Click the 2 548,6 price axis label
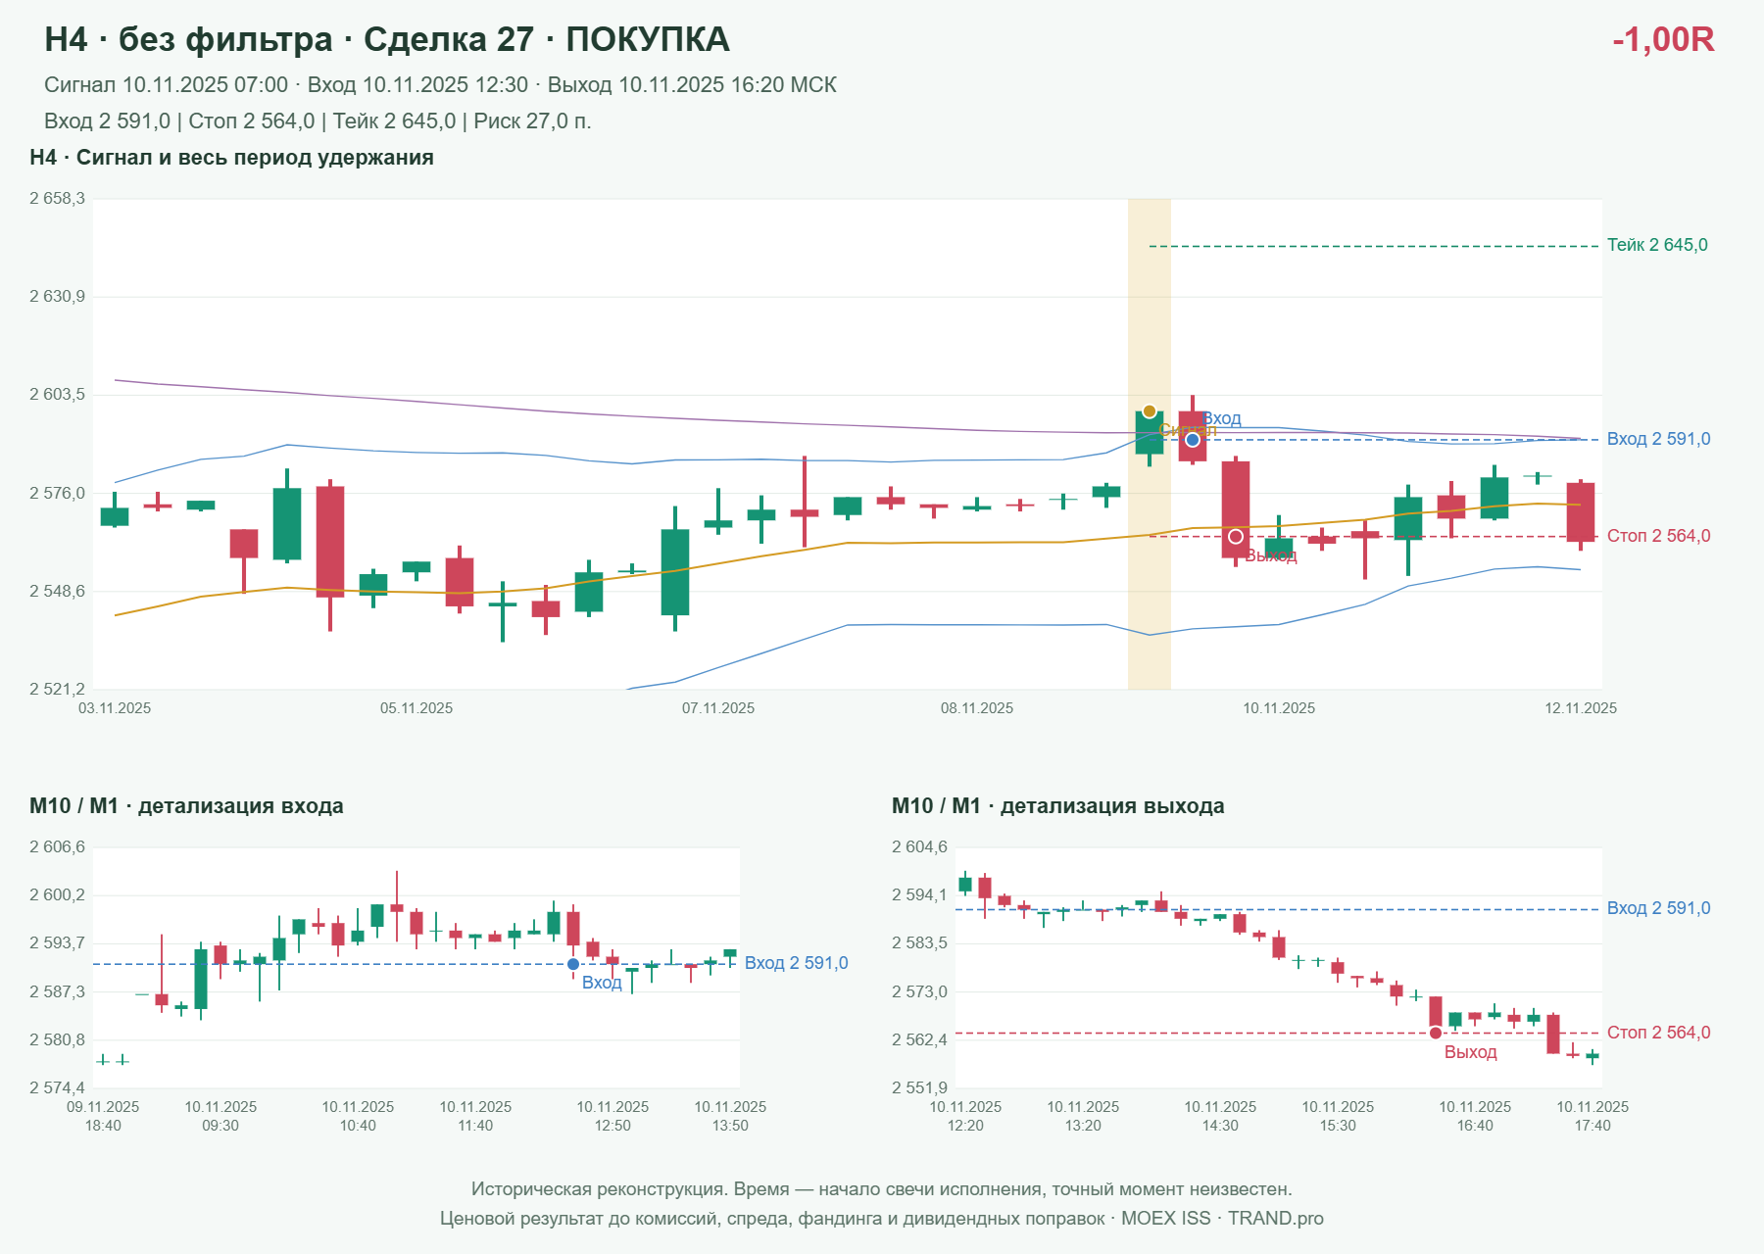1764x1254 pixels. [x=57, y=592]
